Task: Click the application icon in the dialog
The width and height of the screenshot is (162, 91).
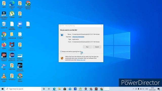Action: coord(62,35)
